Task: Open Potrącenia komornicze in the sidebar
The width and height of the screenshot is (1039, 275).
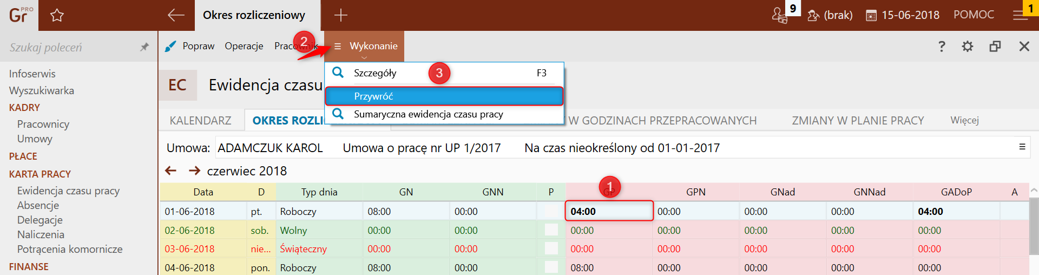Action: coord(70,249)
